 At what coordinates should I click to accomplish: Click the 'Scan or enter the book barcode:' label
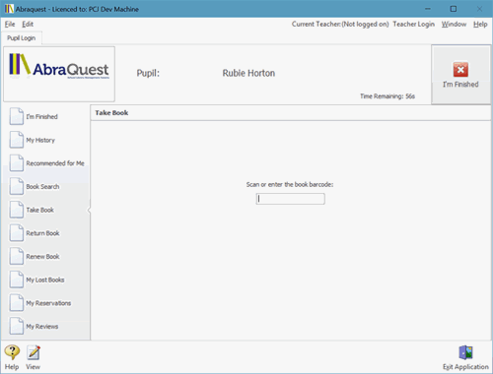[290, 184]
